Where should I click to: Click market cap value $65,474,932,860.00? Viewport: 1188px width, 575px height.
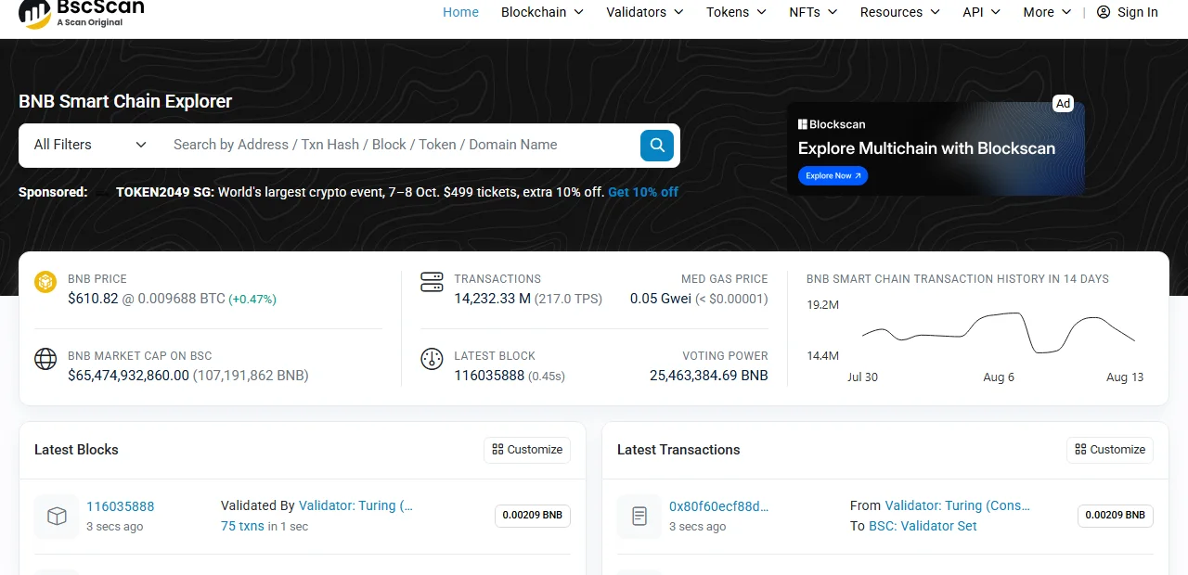point(128,376)
